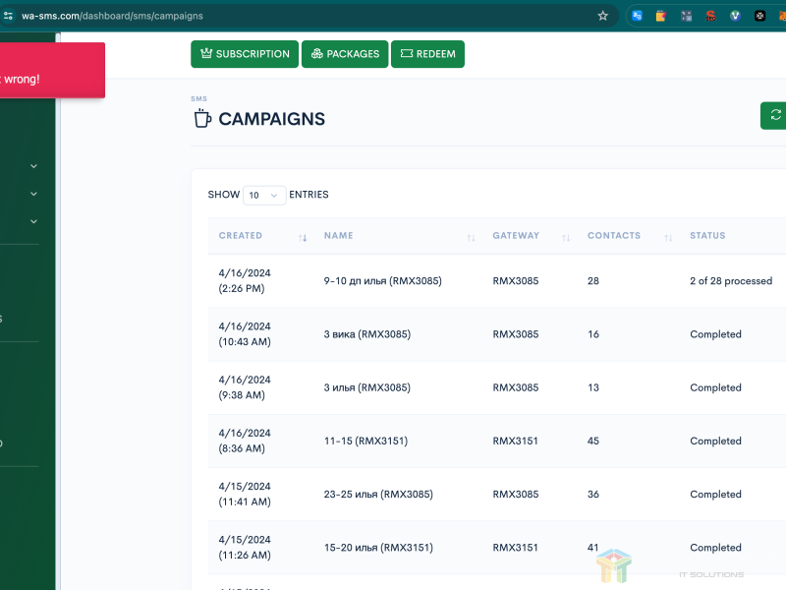Open the blue V extension icon
The image size is (786, 590).
[x=735, y=16]
